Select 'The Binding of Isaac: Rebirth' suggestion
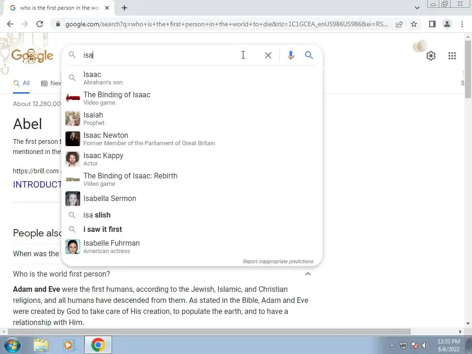Viewport: 472px width, 354px height. pos(192,179)
